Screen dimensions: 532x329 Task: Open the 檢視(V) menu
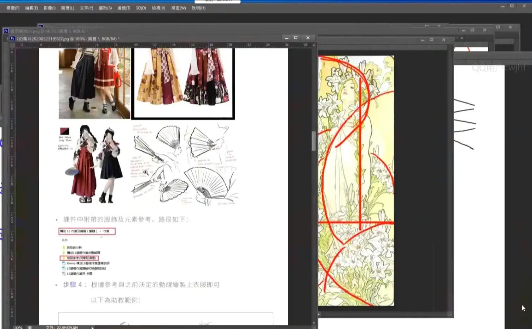click(158, 8)
